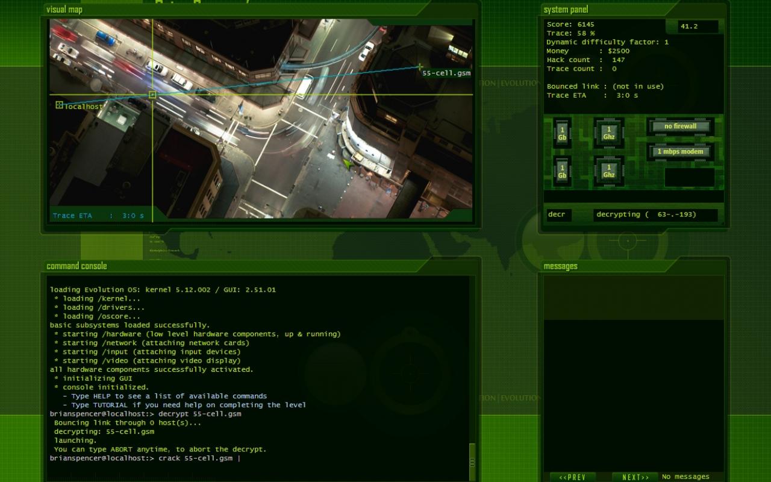This screenshot has width=771, height=482.
Task: Click the square target reticle at the crosshair intersection
Action: coord(152,95)
